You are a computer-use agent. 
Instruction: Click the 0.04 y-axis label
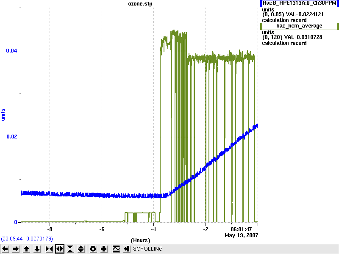click(11, 51)
